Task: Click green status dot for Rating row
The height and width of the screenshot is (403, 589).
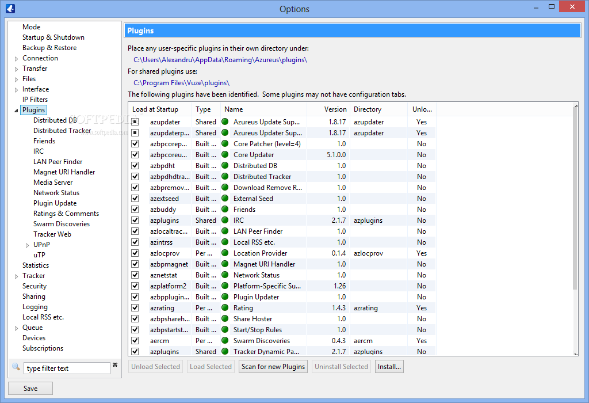Action: pos(225,307)
